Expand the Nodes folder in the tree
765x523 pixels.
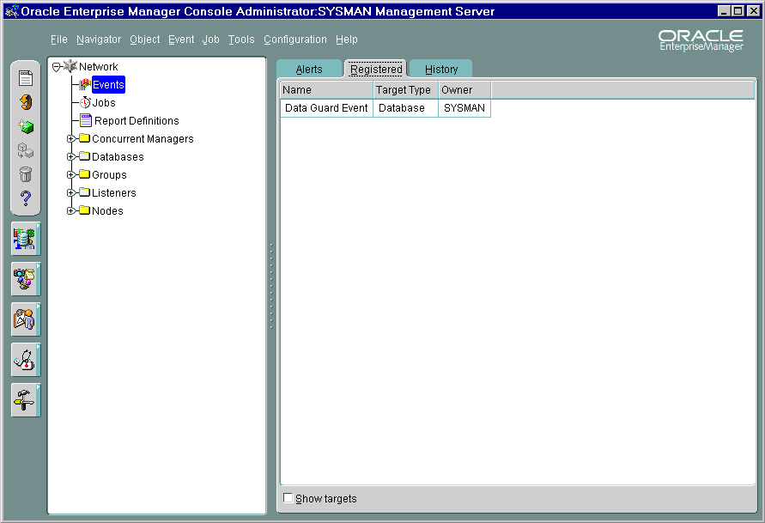71,211
